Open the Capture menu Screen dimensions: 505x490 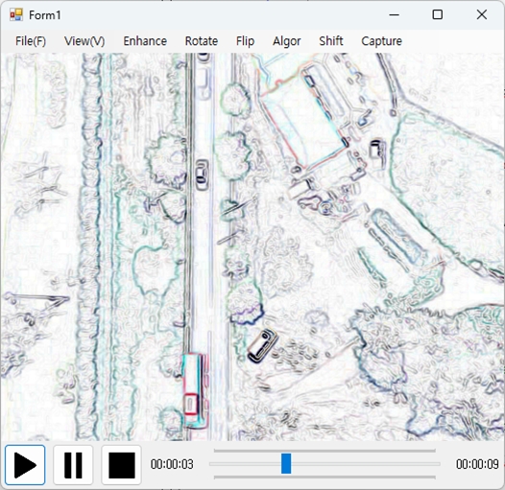tap(381, 41)
